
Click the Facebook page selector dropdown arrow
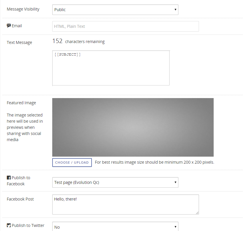click(175, 182)
